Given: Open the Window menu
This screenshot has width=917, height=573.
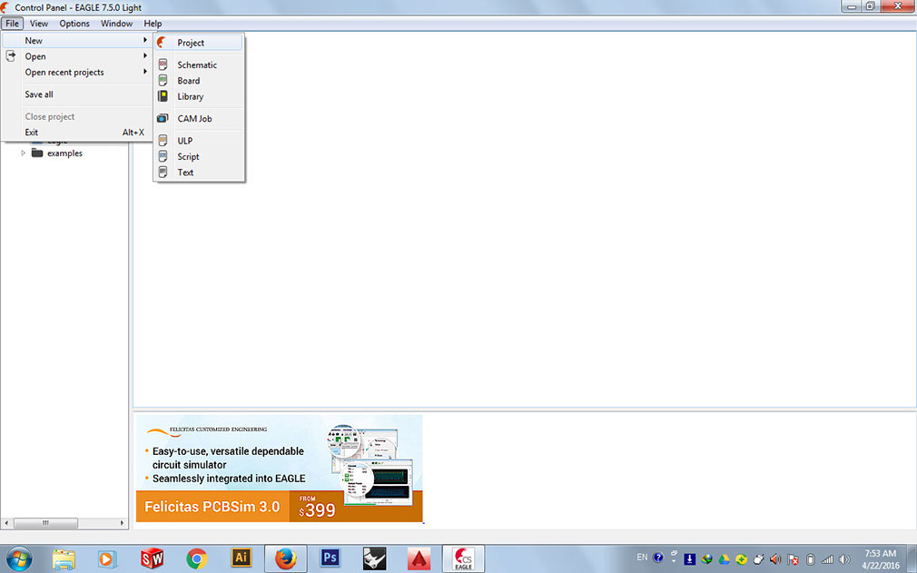Looking at the screenshot, I should pos(116,24).
